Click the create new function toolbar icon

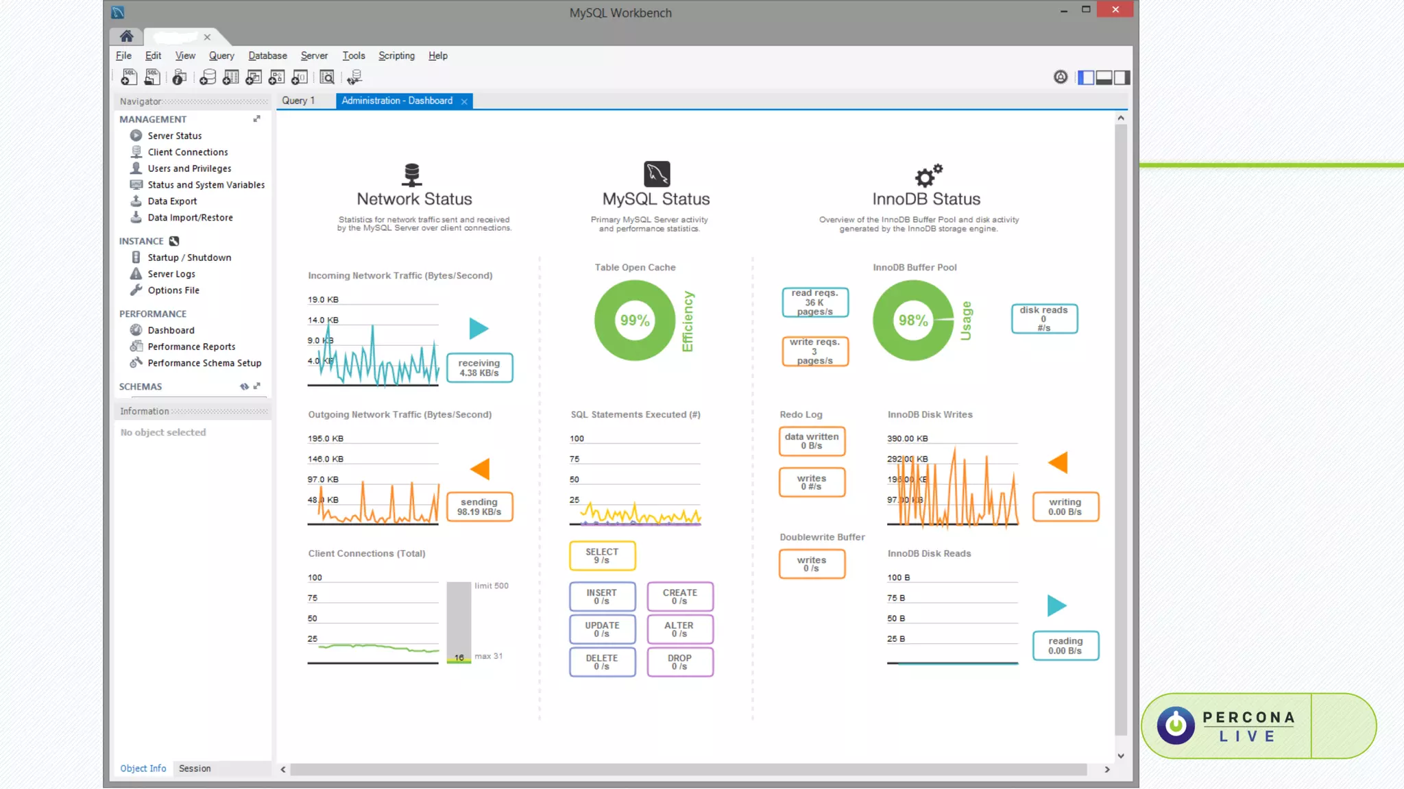(x=300, y=77)
